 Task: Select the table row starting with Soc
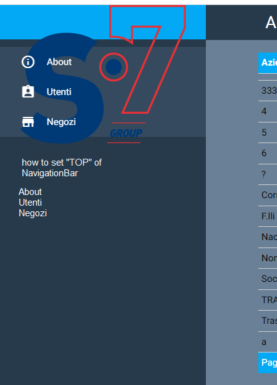tap(268, 279)
